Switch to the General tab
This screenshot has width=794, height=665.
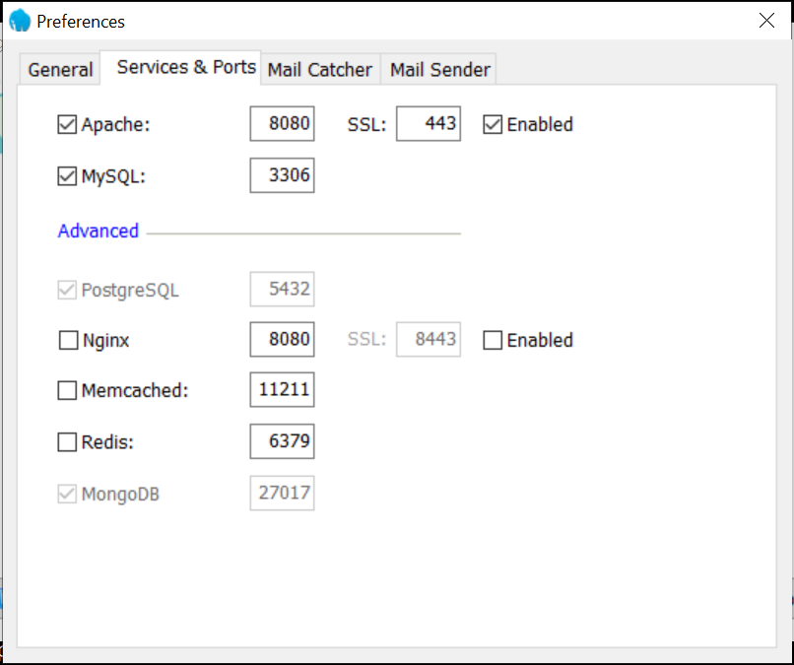60,69
